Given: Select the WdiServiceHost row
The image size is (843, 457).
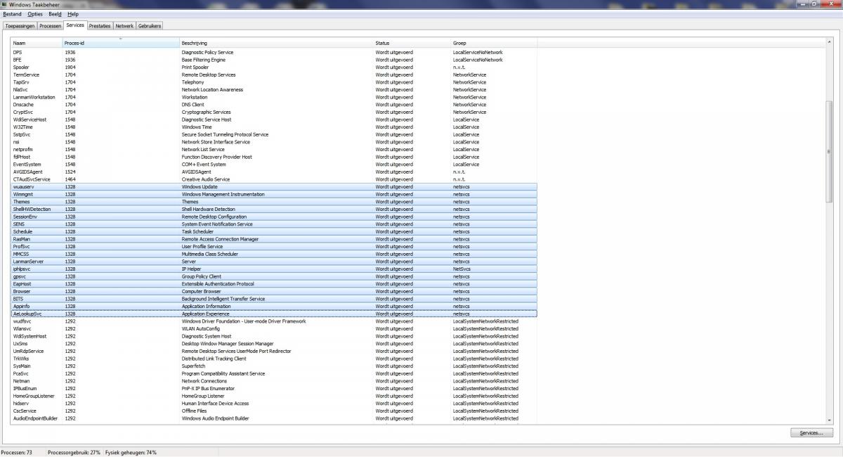Looking at the screenshot, I should tap(275, 120).
